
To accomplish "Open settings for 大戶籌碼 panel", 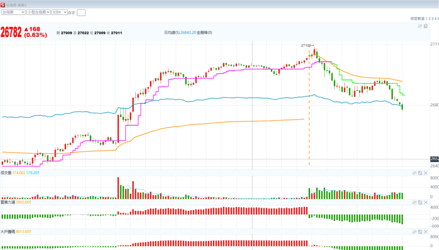I will pyautogui.click(x=414, y=231).
